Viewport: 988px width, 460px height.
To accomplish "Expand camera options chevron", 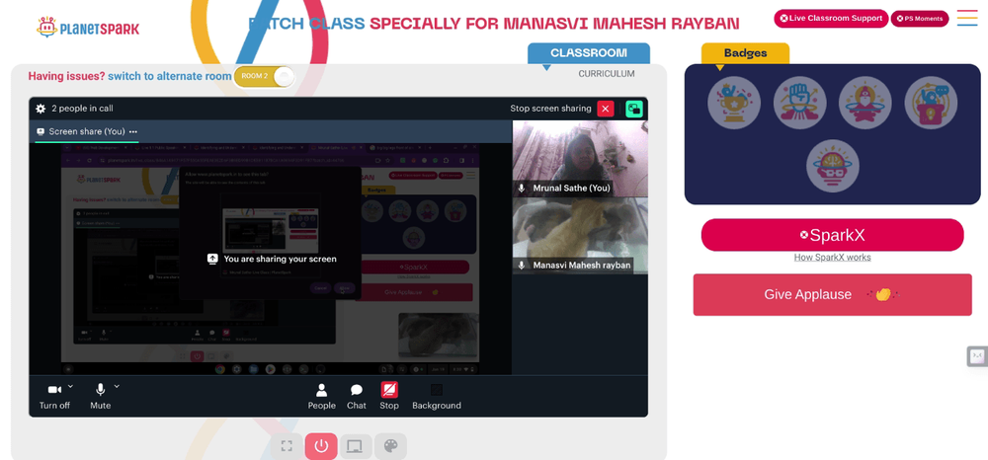I will [x=70, y=386].
